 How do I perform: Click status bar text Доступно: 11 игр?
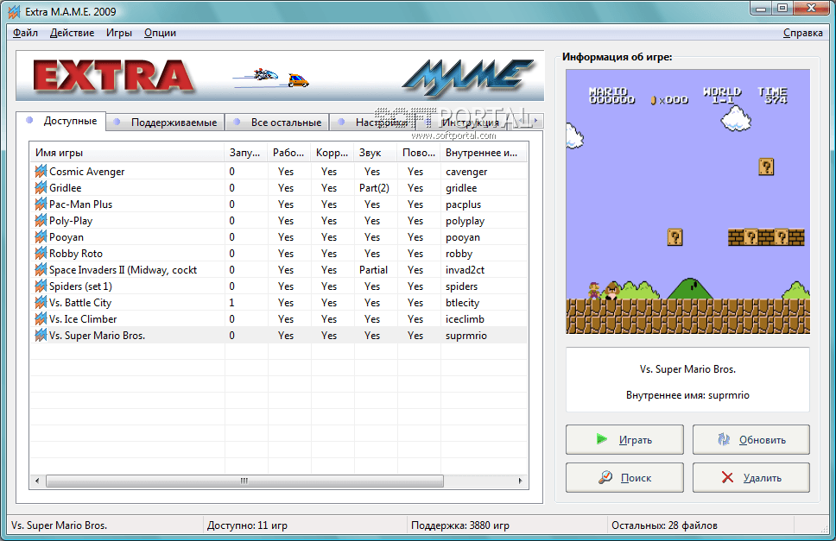pos(247,525)
